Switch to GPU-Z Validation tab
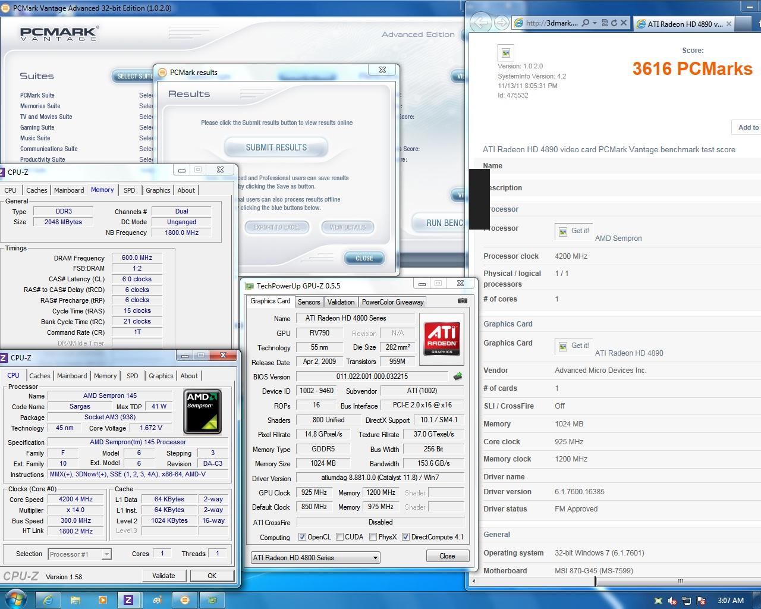 click(341, 302)
